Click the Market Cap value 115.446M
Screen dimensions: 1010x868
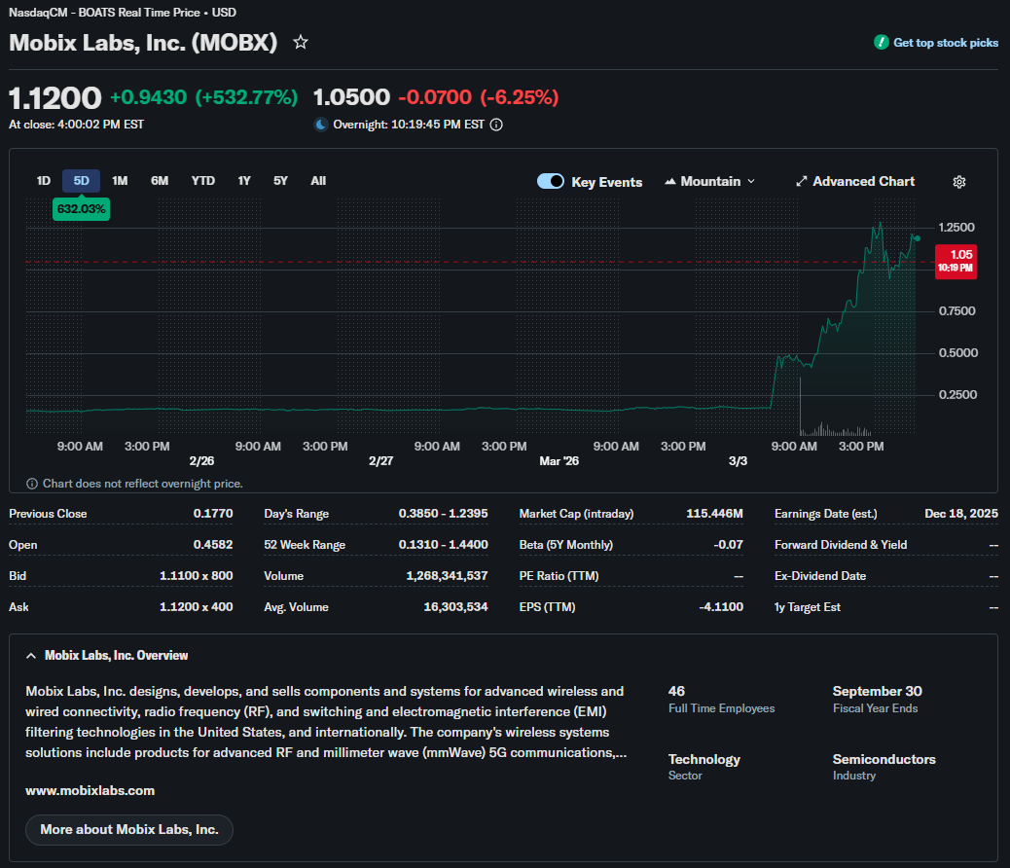[714, 514]
